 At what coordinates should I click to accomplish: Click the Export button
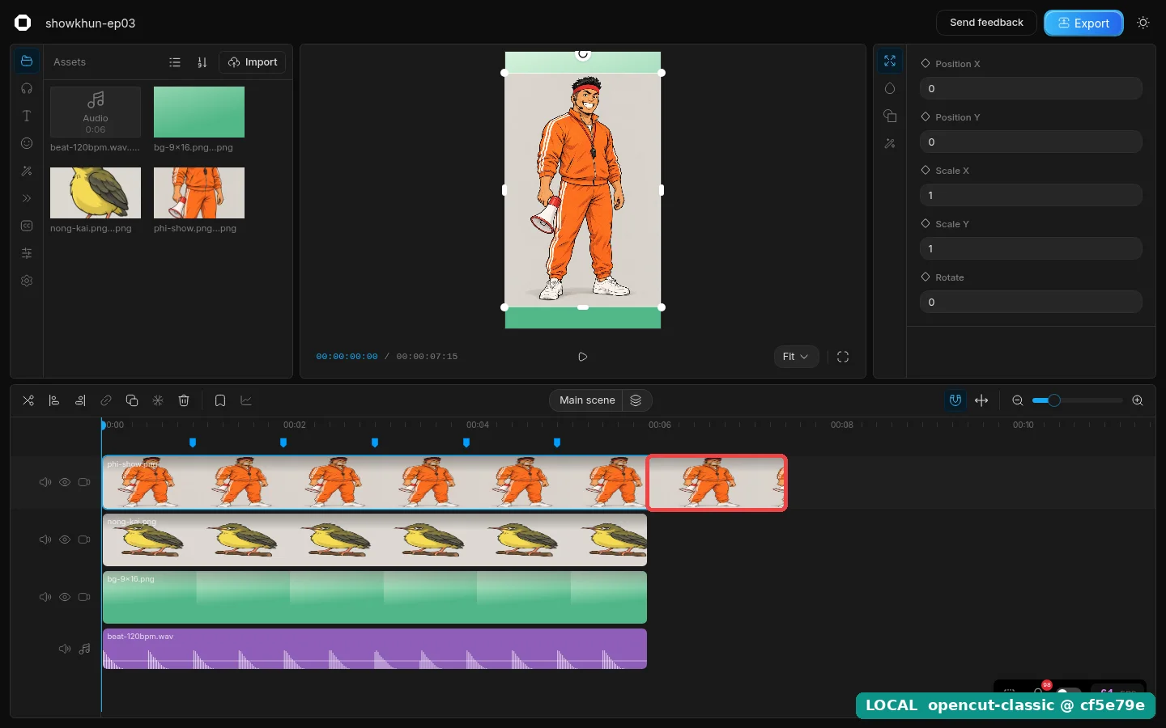(x=1083, y=23)
